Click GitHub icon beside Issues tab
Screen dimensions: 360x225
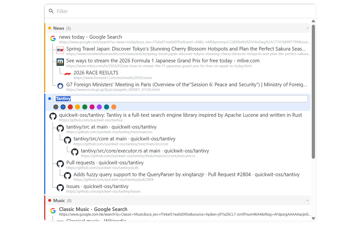[60, 188]
